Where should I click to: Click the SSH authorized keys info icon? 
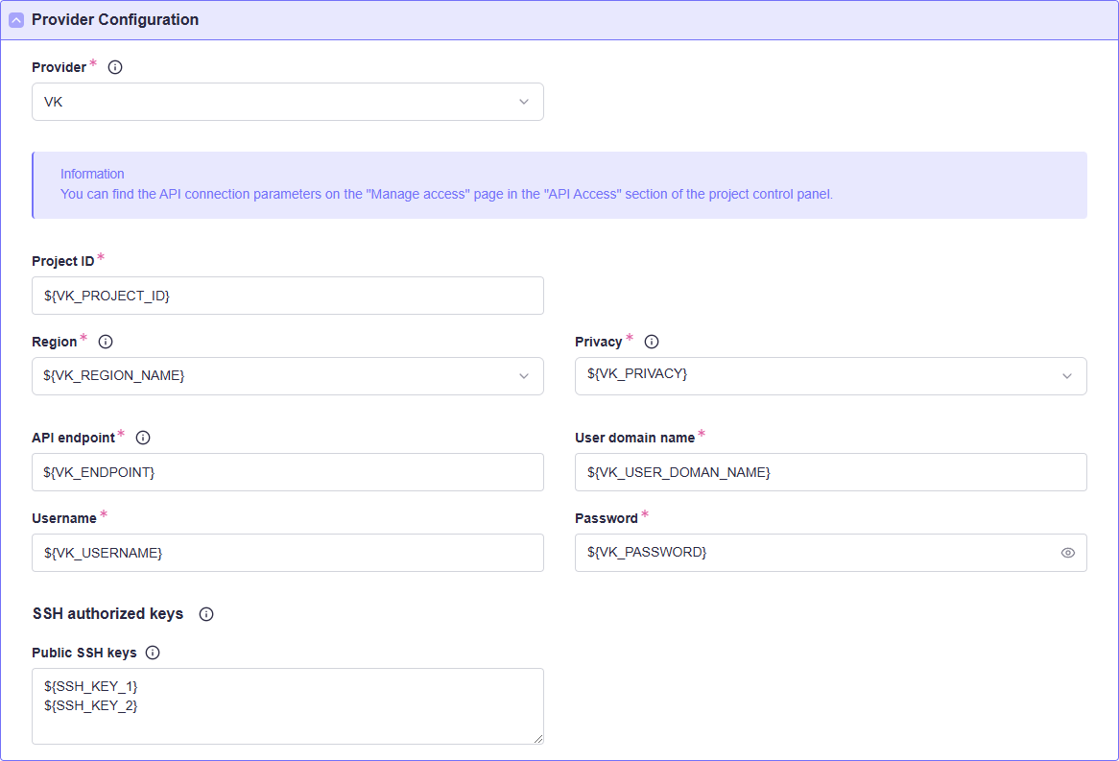pyautogui.click(x=206, y=614)
